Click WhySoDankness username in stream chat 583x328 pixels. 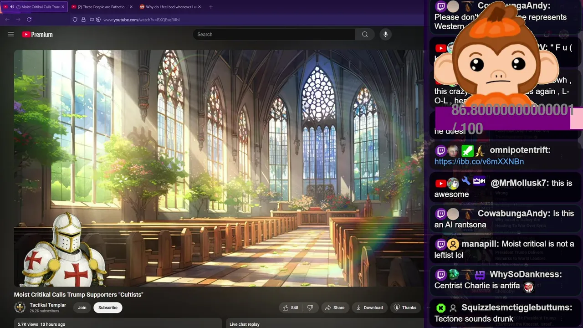click(526, 274)
